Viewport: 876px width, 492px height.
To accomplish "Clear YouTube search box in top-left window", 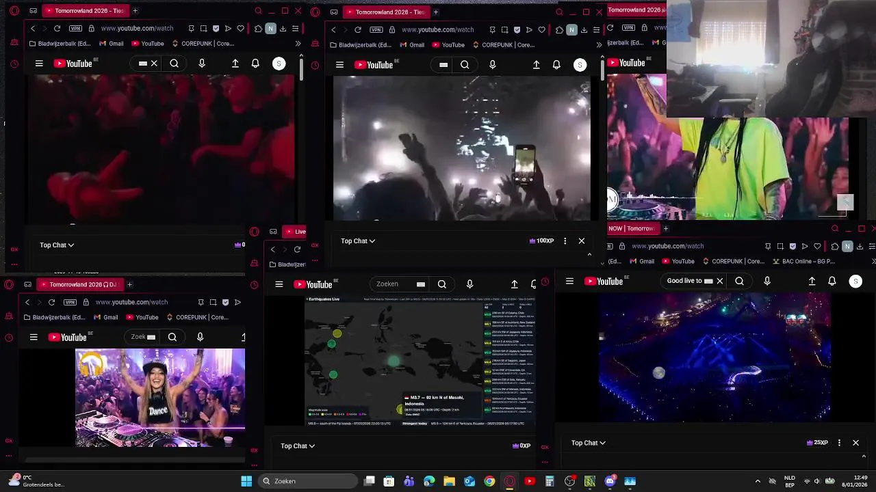I will click(x=154, y=64).
